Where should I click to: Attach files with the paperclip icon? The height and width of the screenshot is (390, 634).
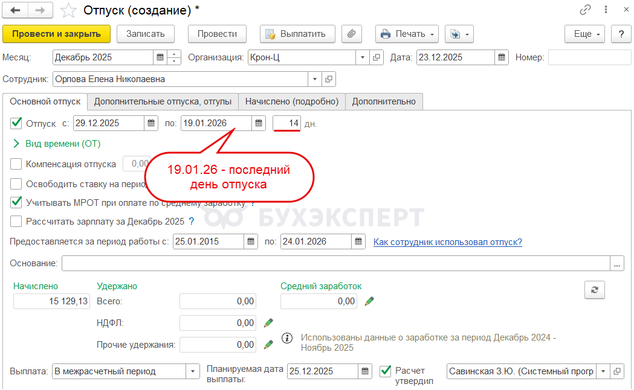click(x=351, y=34)
